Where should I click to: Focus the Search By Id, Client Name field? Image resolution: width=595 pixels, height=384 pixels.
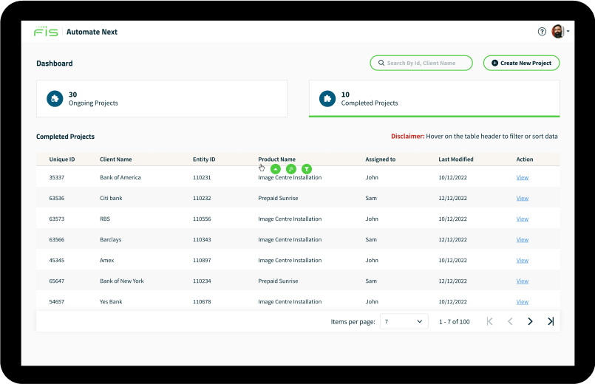[x=421, y=64]
